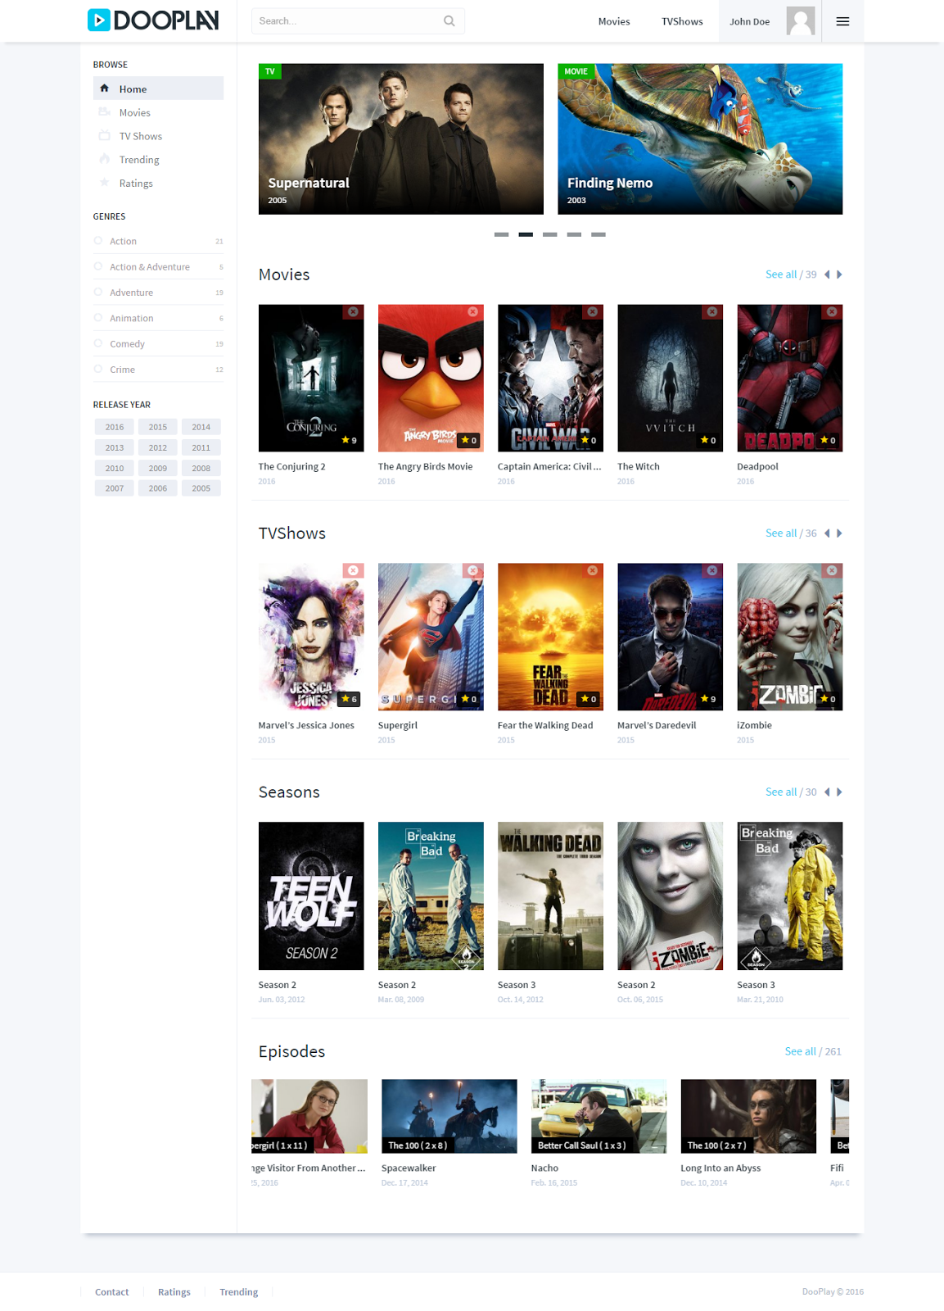Image resolution: width=944 pixels, height=1311 pixels.
Task: Filter by release year 2009
Action: (x=158, y=468)
